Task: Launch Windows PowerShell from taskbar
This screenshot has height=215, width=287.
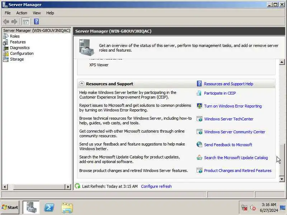Action: point(50,207)
